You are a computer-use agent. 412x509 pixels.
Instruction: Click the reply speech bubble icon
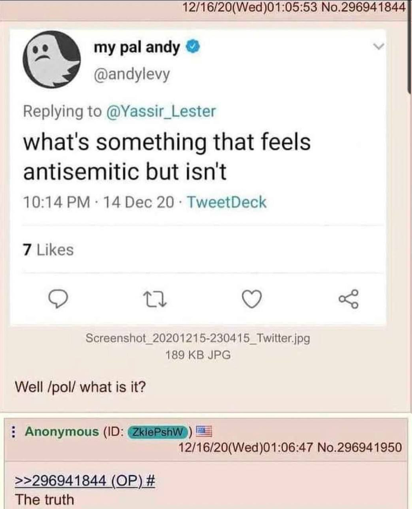tap(58, 299)
